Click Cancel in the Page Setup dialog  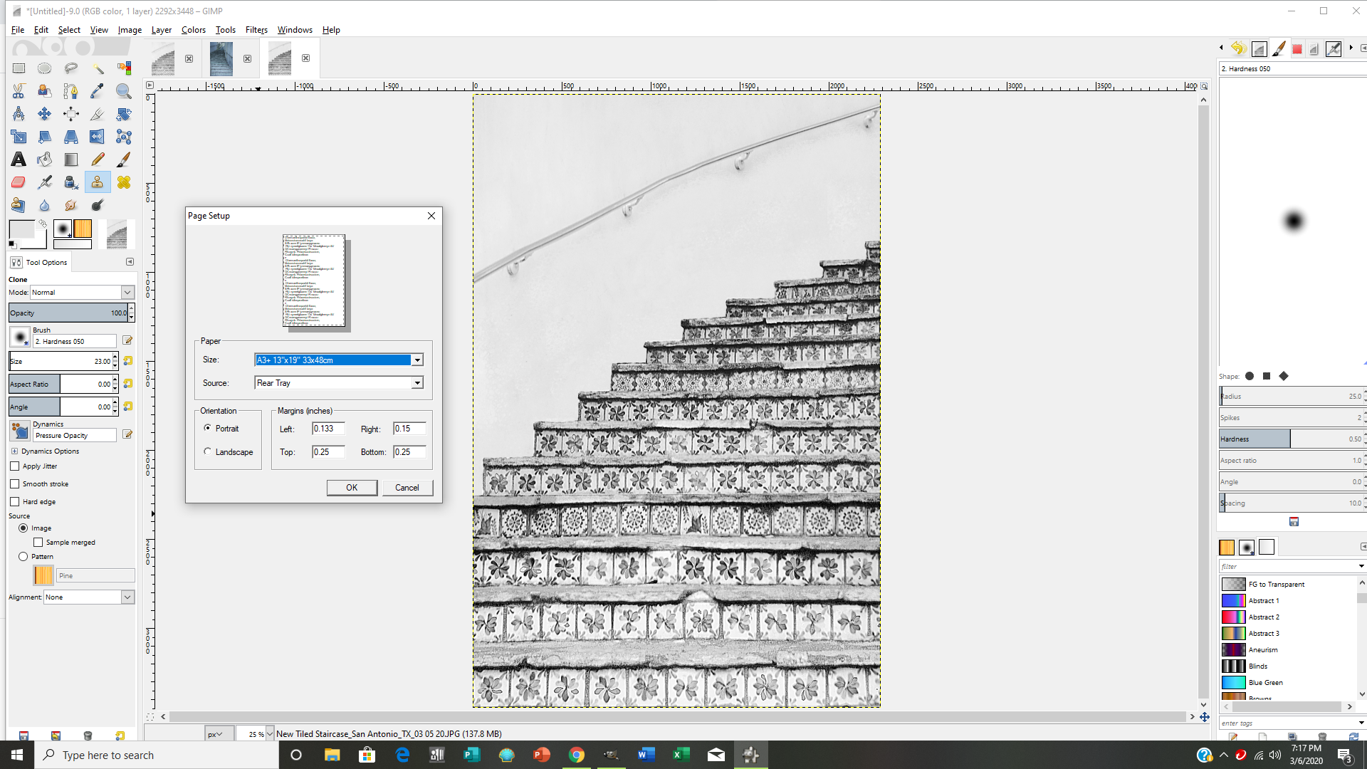[x=407, y=488]
